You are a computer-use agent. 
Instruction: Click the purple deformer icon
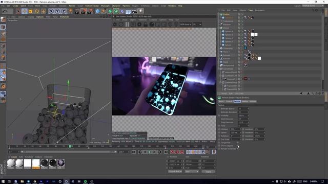click(122, 11)
